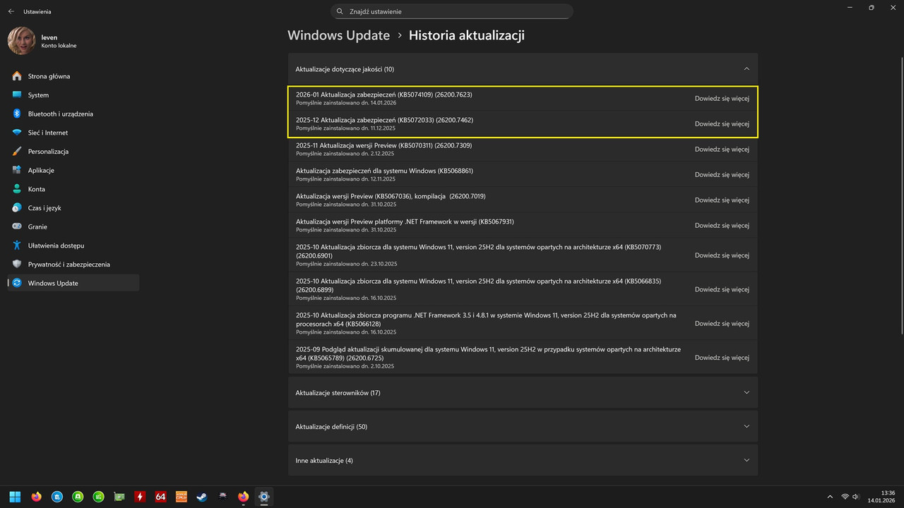Click the 2026-01 Aktualizacja zabezpieczeń (KB5074109) entry

point(523,98)
